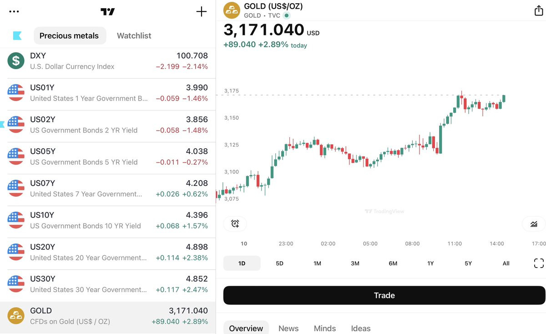Screen dimensions: 546x334
Task: Open chart type options icon
Action: tap(534, 223)
